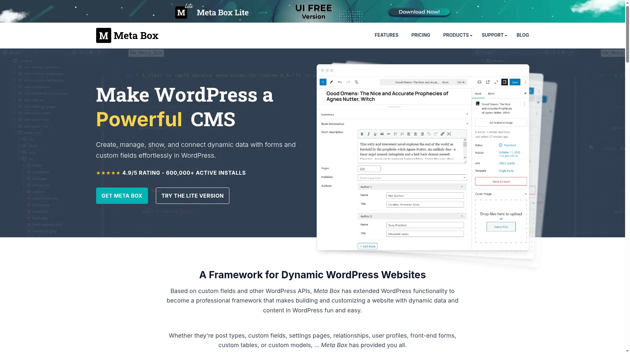Click redo in Short description toolbar

pyautogui.click(x=436, y=134)
